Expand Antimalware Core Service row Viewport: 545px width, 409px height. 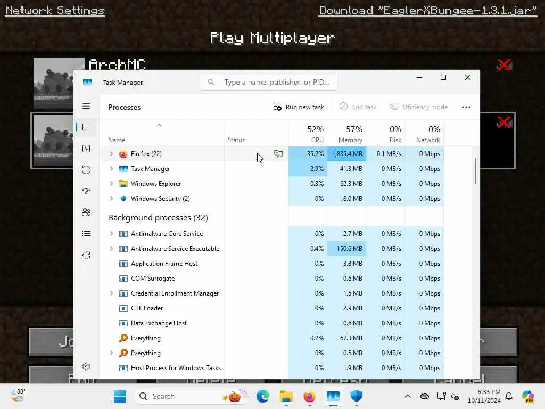click(x=111, y=233)
